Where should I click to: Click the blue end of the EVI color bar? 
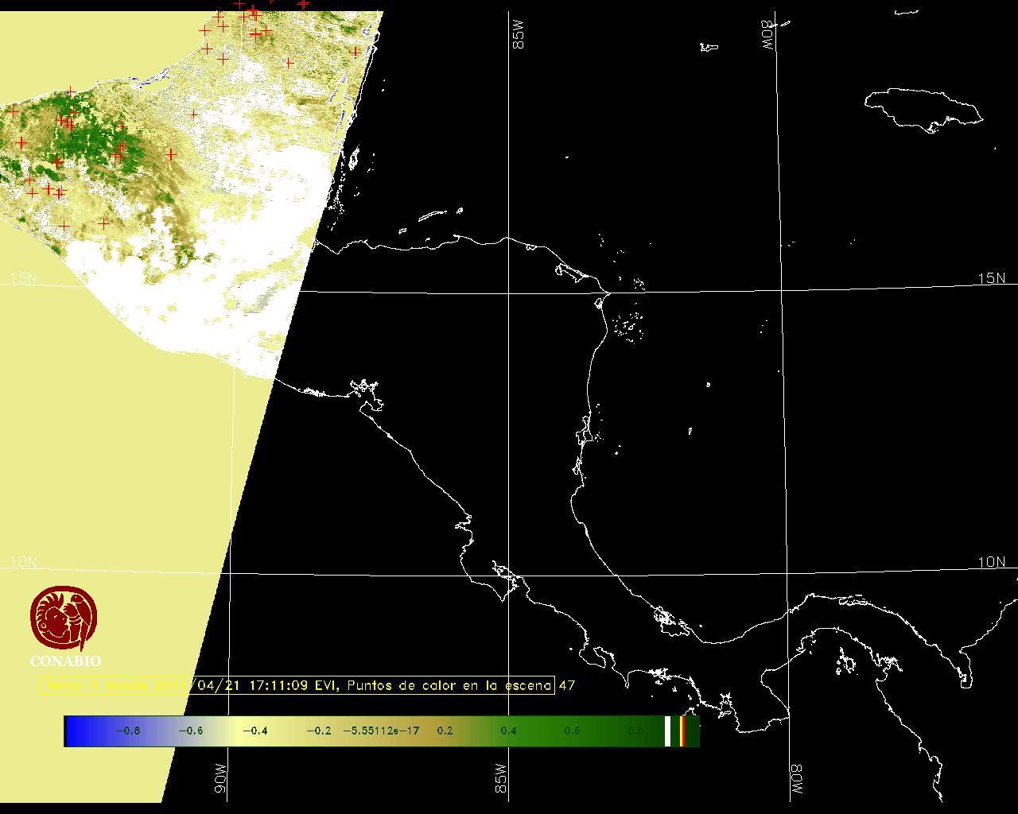pyautogui.click(x=77, y=731)
